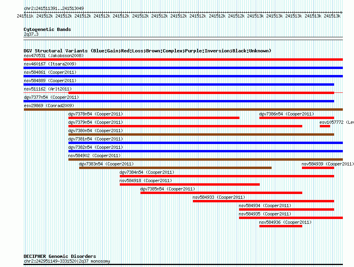Open the esv1057772 variant label
The height and width of the screenshot is (267, 354).
336,122
